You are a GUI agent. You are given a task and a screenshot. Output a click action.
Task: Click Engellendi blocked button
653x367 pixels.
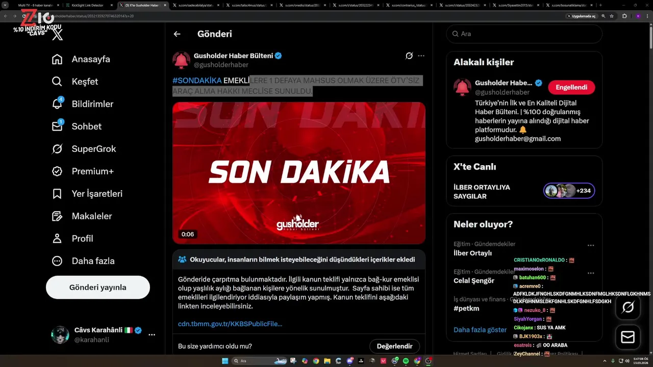tap(571, 87)
